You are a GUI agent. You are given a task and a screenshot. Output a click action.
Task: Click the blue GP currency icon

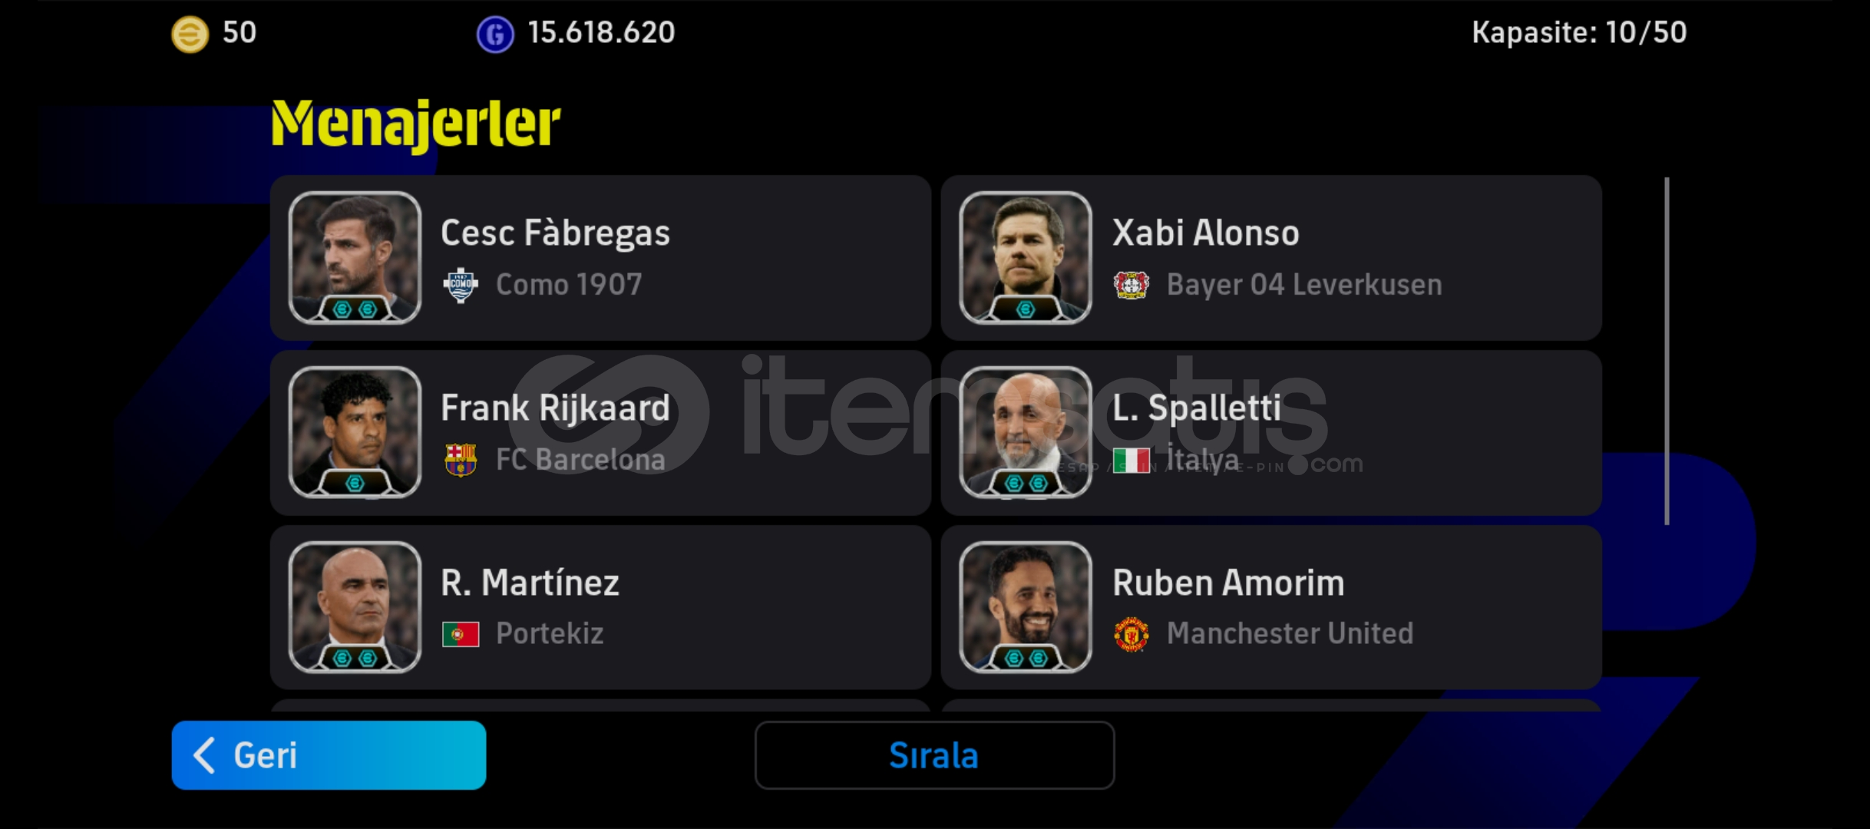[x=495, y=35]
